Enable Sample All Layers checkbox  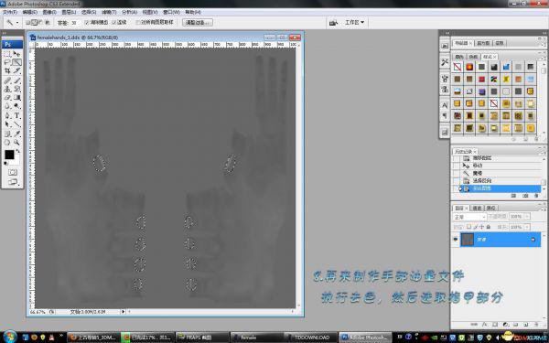point(138,22)
